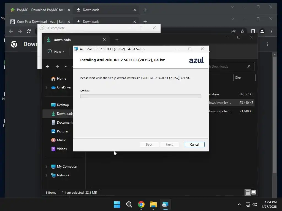Switch Explorer to large thumbnails view
Viewport: 282px width, 211px height.
click(254, 193)
